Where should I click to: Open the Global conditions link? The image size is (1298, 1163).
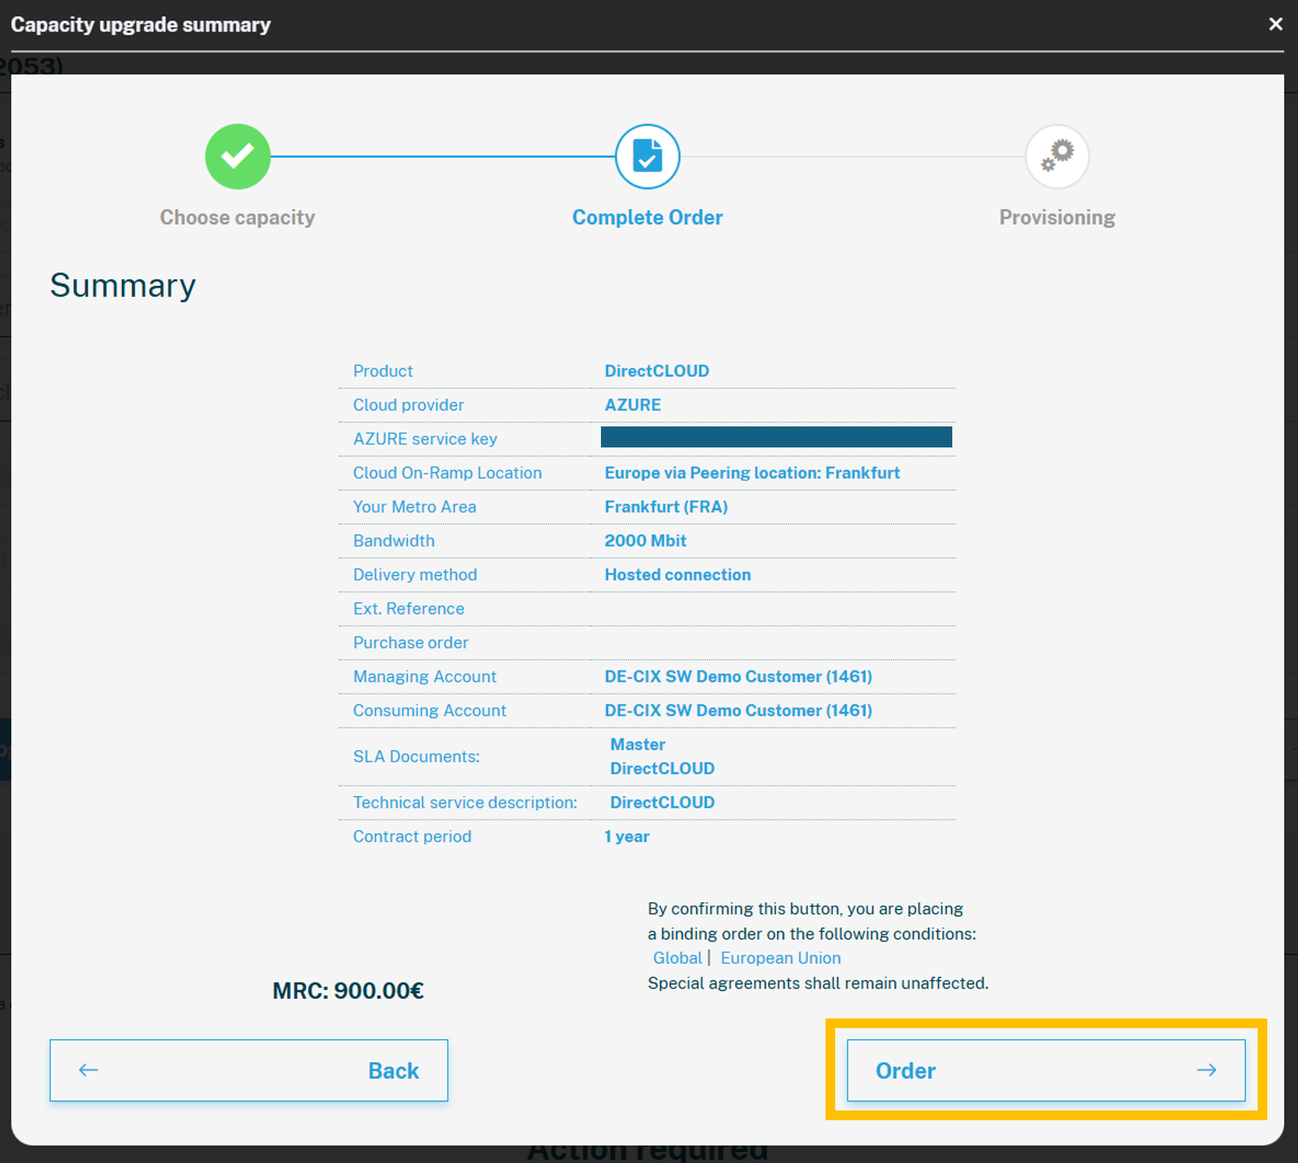pyautogui.click(x=678, y=958)
